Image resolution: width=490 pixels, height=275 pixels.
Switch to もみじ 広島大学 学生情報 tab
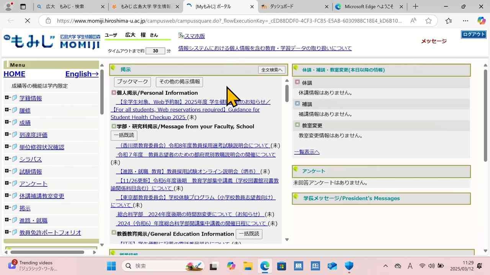coord(146,6)
